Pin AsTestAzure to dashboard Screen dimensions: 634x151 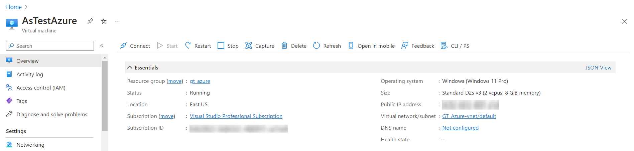point(90,21)
